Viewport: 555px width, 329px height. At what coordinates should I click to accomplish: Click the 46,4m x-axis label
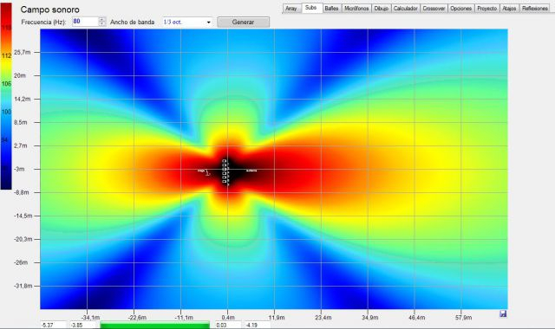tap(417, 318)
